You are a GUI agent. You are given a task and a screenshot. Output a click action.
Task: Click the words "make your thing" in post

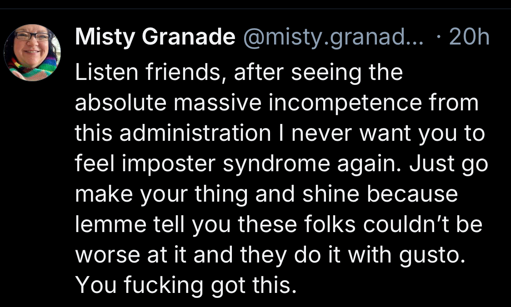161,195
